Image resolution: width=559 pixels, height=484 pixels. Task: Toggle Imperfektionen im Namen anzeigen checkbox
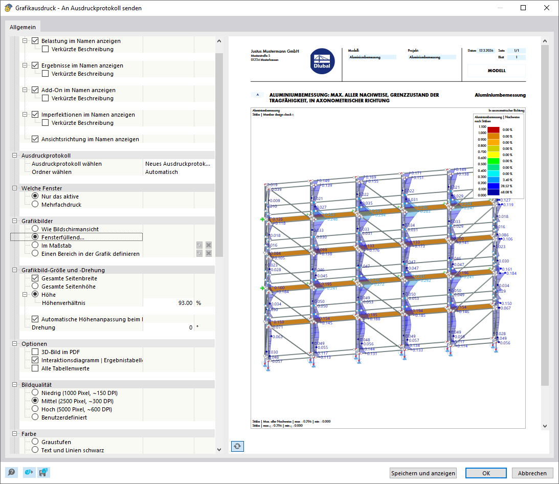point(35,115)
